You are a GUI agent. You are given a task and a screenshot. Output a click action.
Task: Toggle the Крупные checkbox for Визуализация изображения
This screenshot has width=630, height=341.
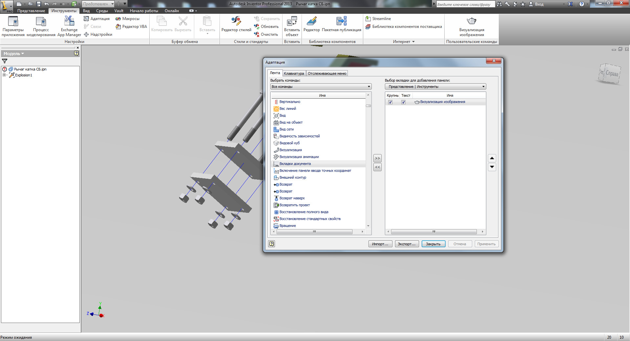pos(390,102)
